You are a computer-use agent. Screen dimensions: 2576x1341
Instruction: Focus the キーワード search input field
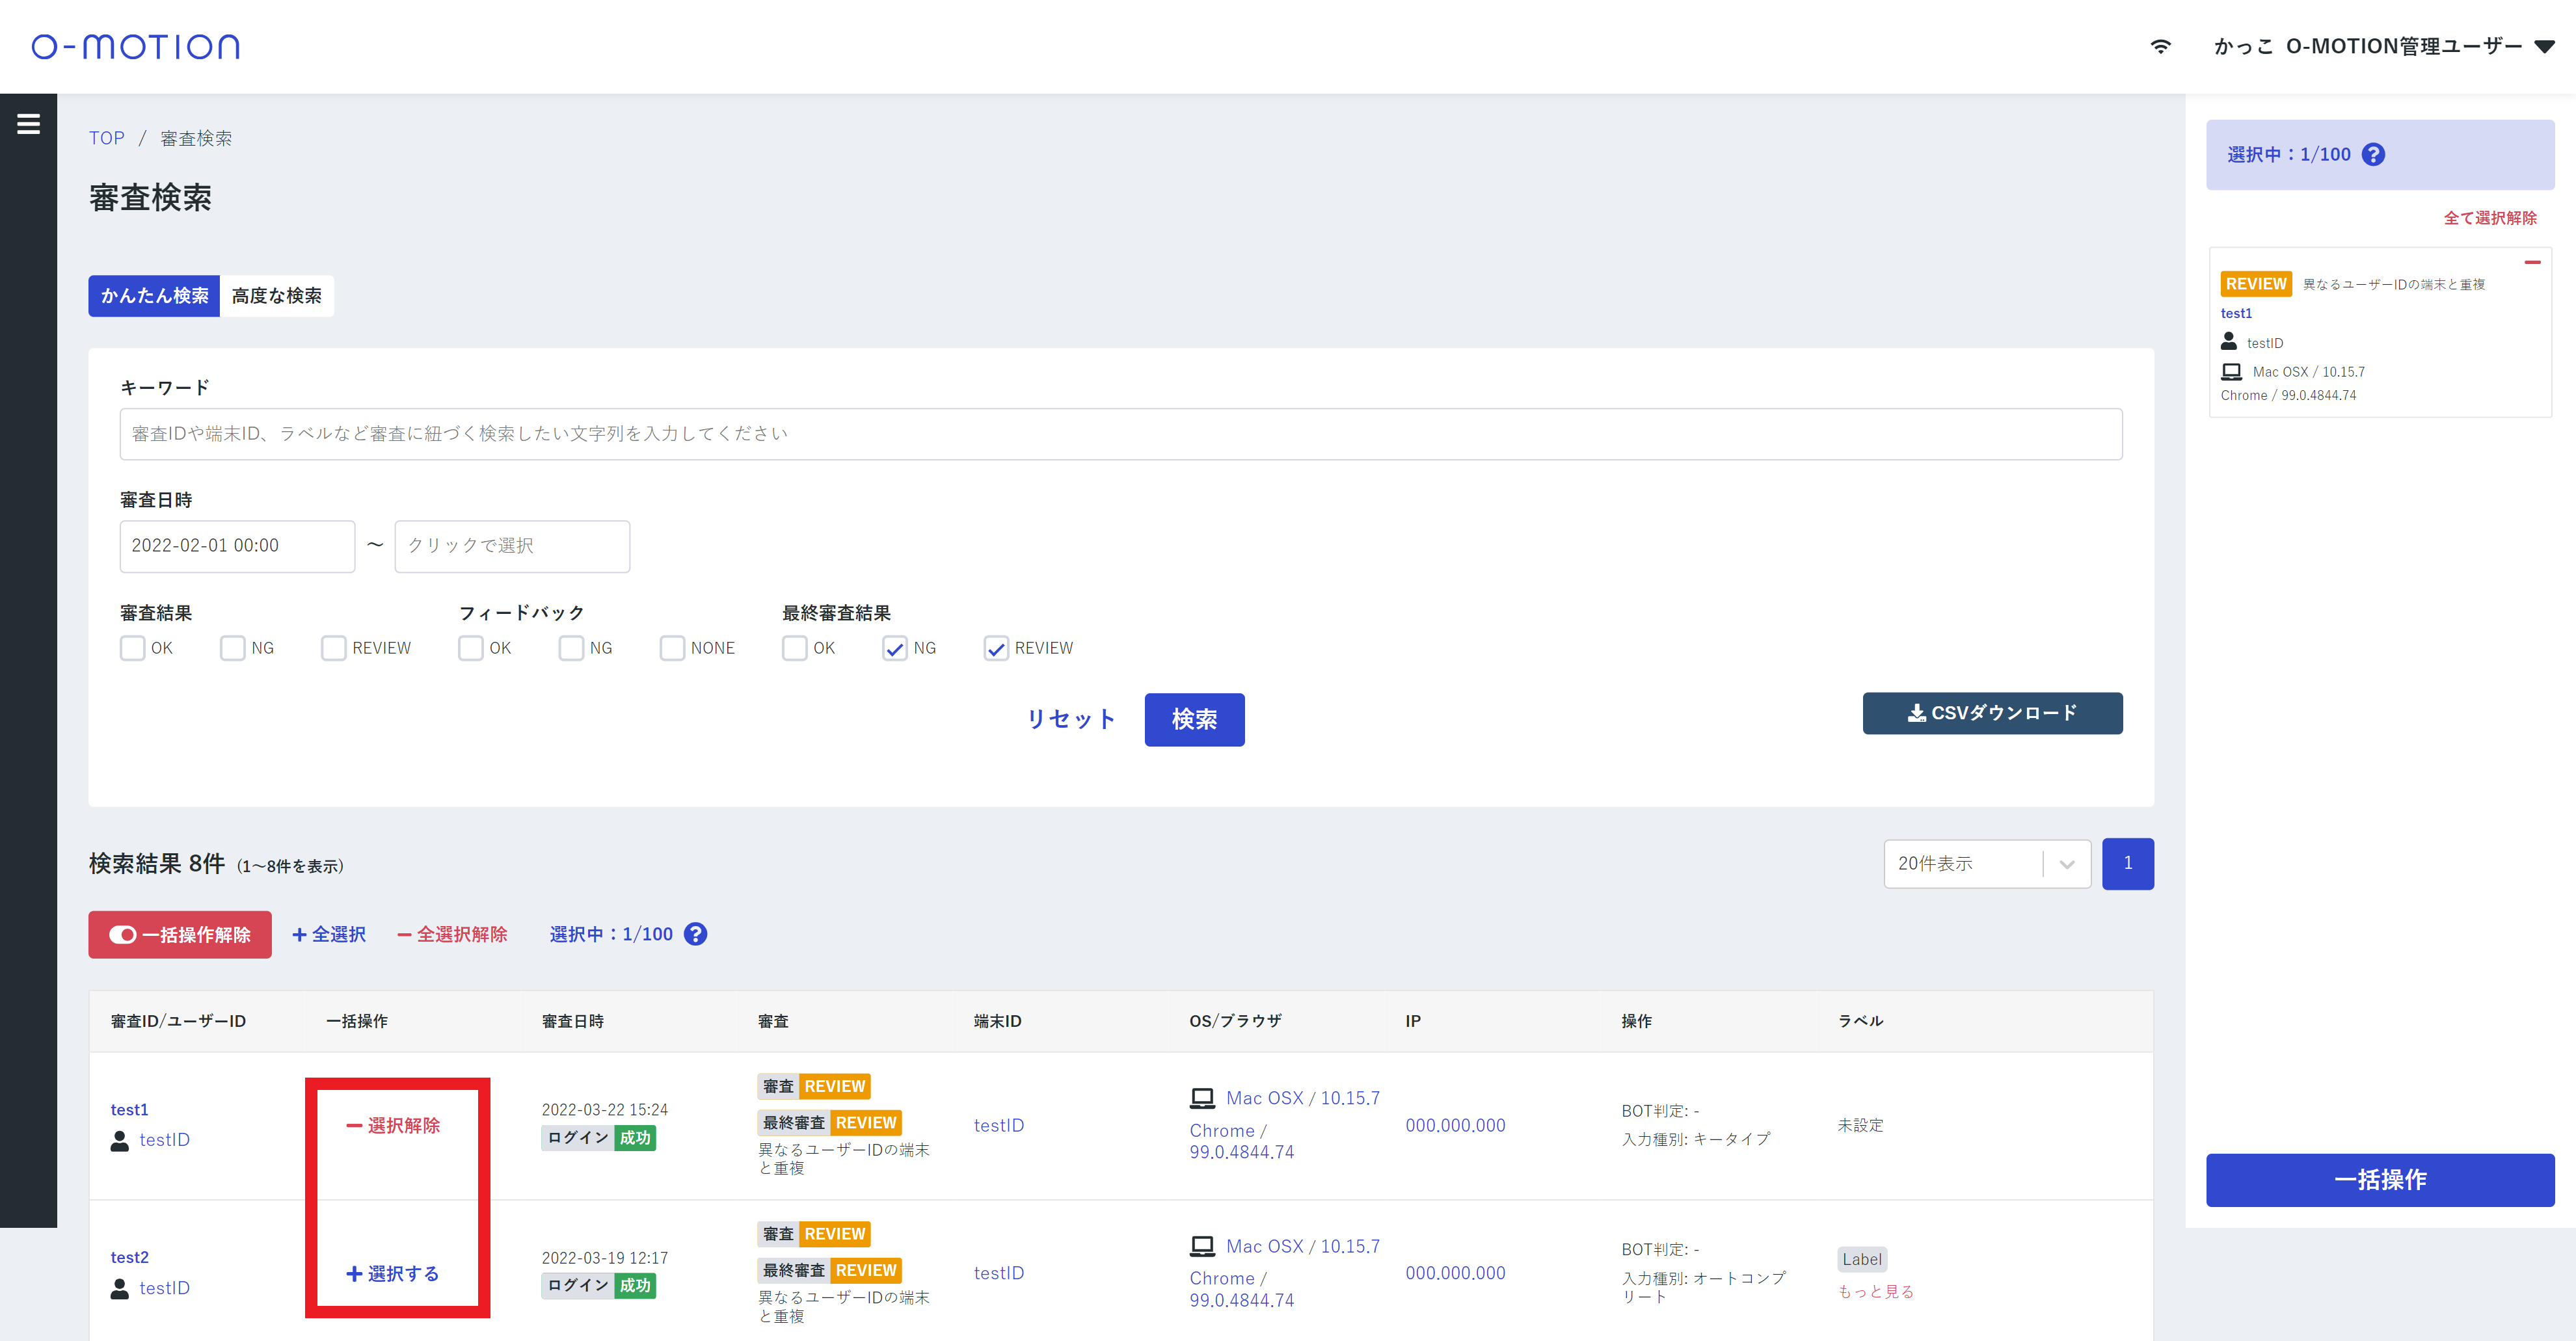(x=1120, y=434)
